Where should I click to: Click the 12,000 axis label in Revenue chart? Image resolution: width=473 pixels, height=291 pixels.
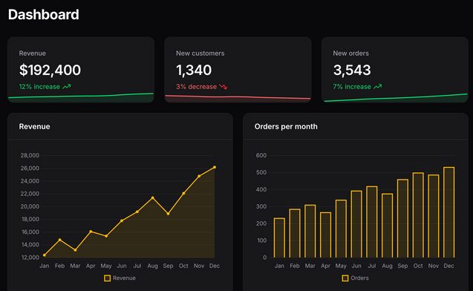tap(30, 258)
